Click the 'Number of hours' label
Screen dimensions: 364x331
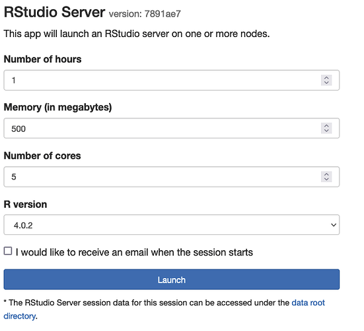coord(43,59)
